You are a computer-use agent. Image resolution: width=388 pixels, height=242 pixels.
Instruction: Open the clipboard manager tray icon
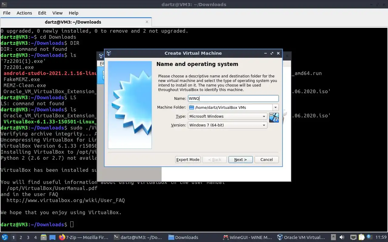pos(361,237)
